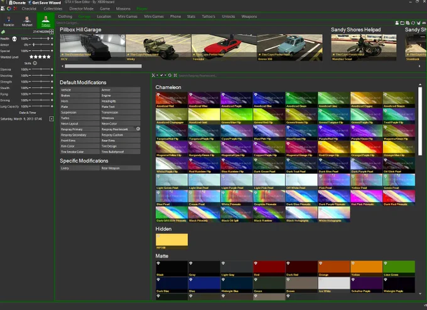Click the green money cash icon
427x310 pixels.
click(x=3, y=32)
